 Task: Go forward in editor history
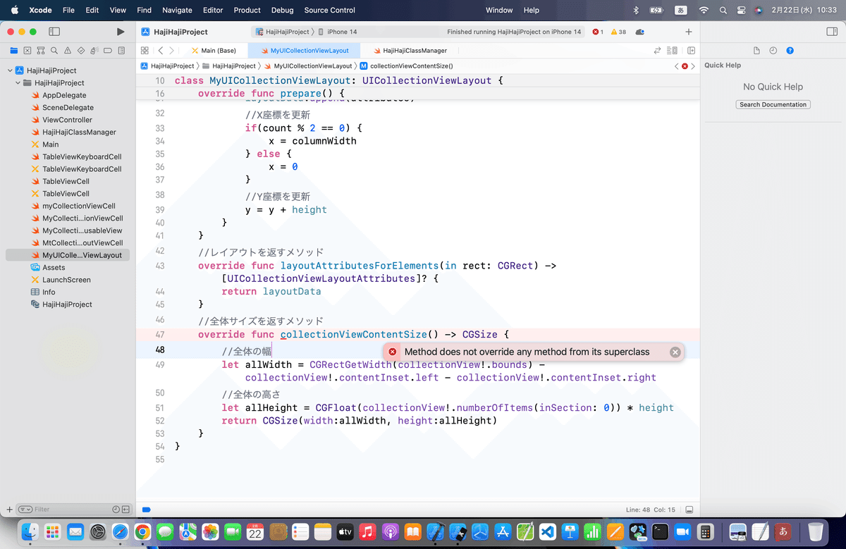[172, 51]
